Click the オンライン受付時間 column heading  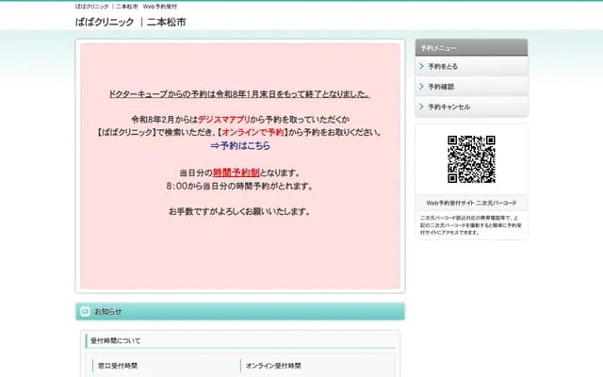click(273, 365)
